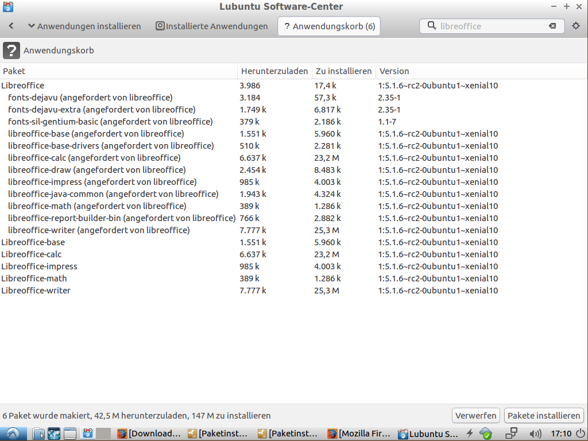Select the Anwendungskorb (6) tab
The width and height of the screenshot is (588, 441).
click(329, 26)
